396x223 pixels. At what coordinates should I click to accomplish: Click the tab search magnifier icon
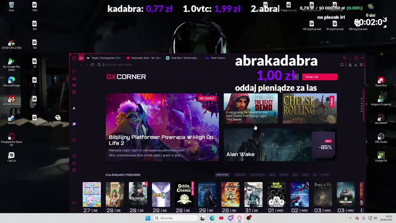tap(344, 58)
